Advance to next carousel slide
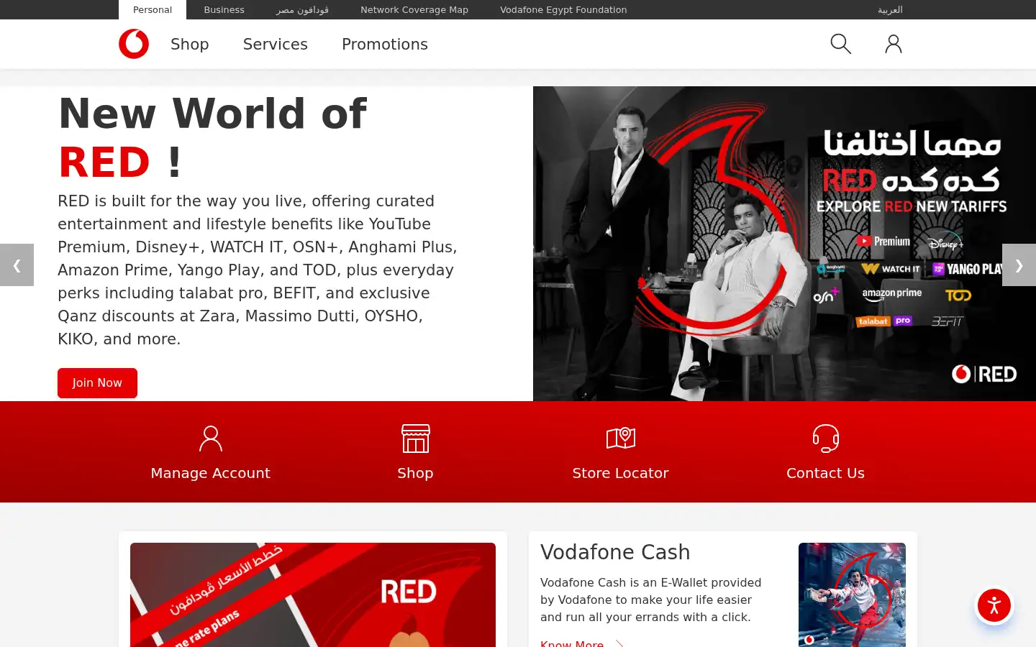 (x=1019, y=265)
